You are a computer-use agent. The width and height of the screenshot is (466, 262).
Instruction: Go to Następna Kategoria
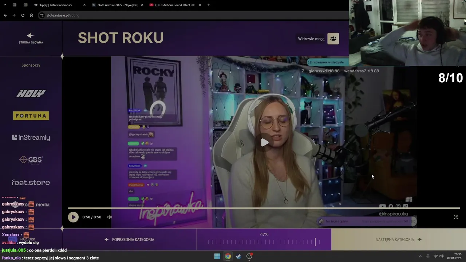[x=399, y=239]
